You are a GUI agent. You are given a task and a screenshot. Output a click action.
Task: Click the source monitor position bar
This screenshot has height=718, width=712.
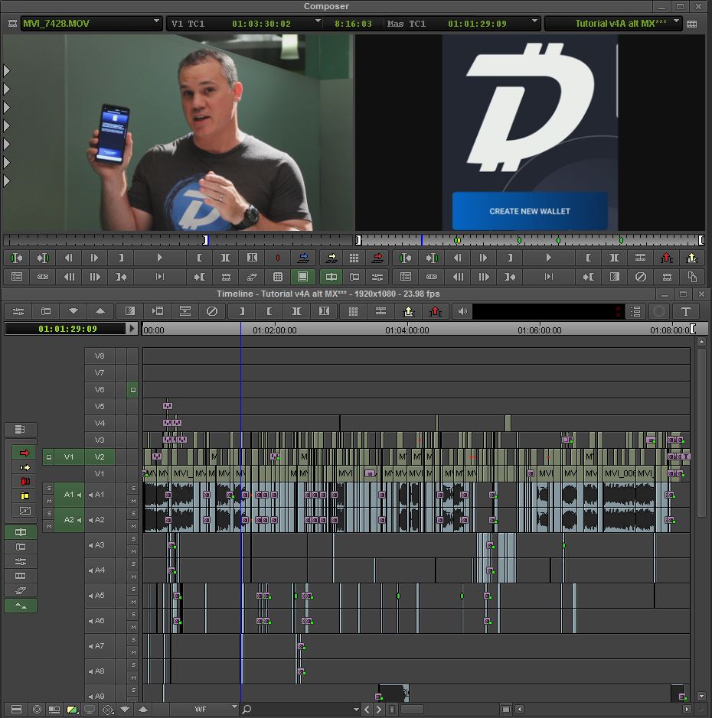tap(178, 240)
